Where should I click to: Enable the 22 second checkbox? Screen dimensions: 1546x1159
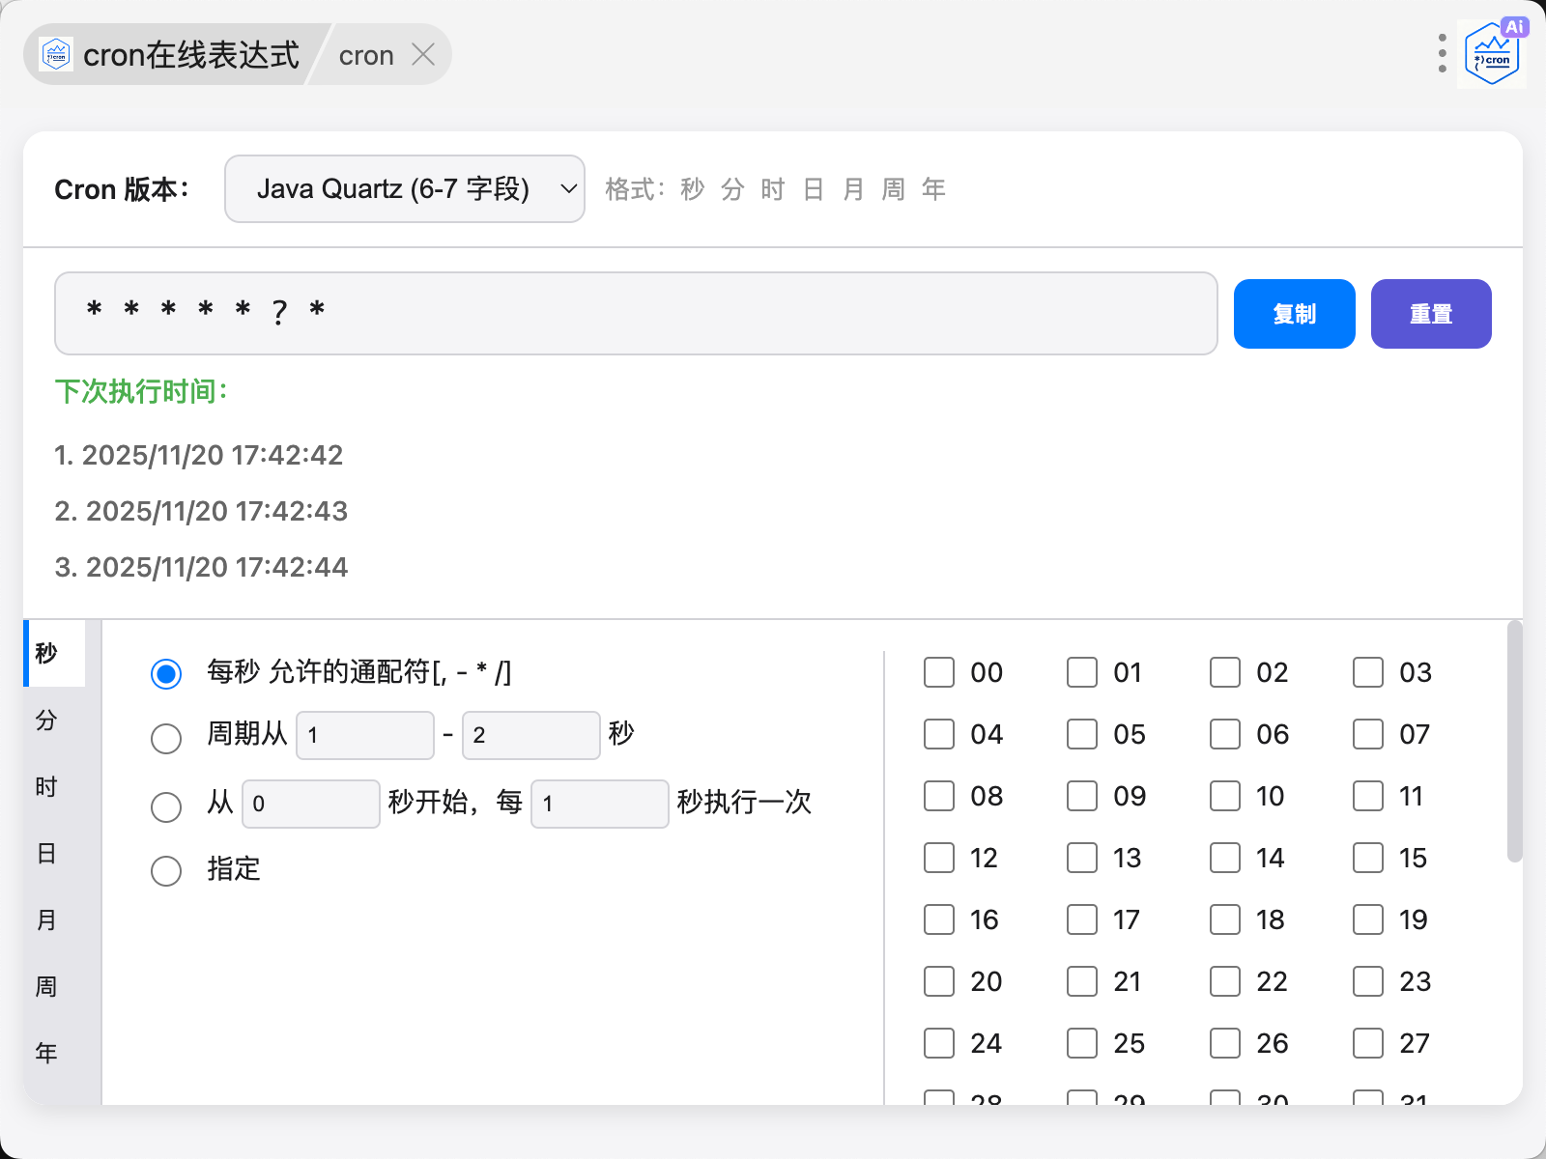1225,981
